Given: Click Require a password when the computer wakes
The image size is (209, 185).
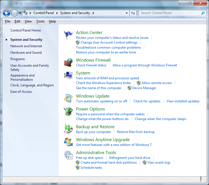Looking at the screenshot, I should tap(110, 114).
